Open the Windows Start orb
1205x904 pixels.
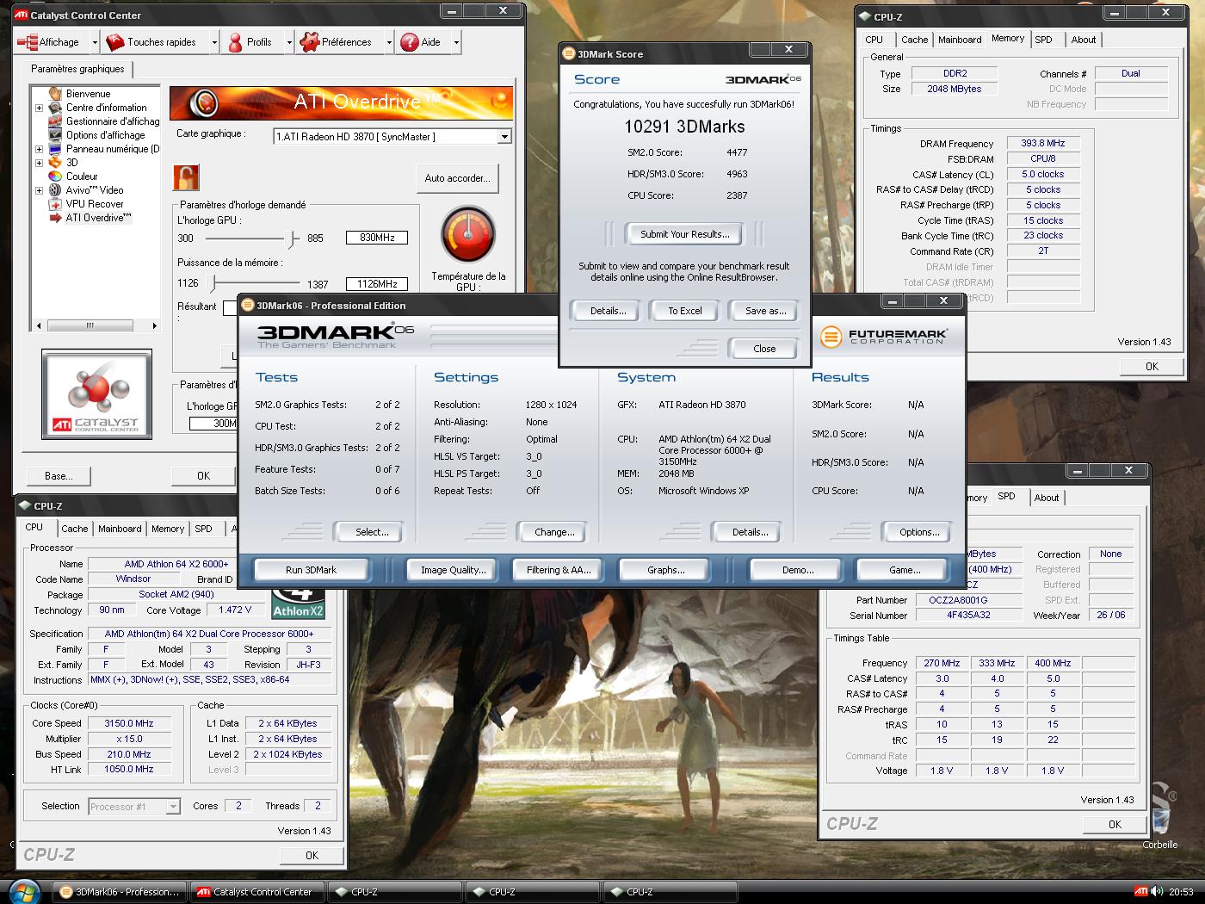[23, 891]
